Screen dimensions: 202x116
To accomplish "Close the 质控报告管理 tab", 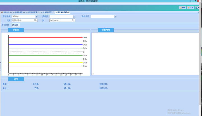I will pyautogui.click(x=68, y=12).
